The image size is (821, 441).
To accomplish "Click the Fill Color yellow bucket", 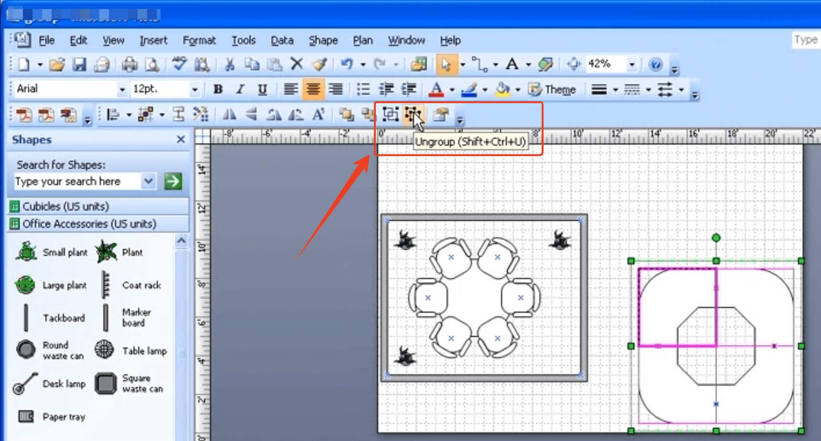I will tap(502, 89).
